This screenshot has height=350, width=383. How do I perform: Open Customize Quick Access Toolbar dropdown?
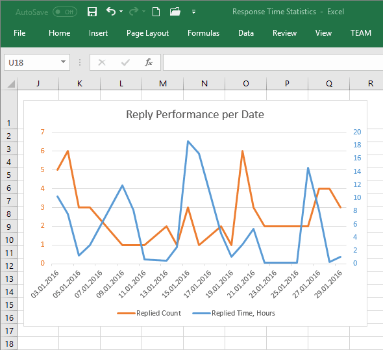[x=193, y=12]
